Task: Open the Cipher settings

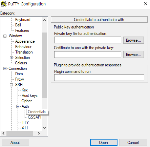Action: pos(27,101)
